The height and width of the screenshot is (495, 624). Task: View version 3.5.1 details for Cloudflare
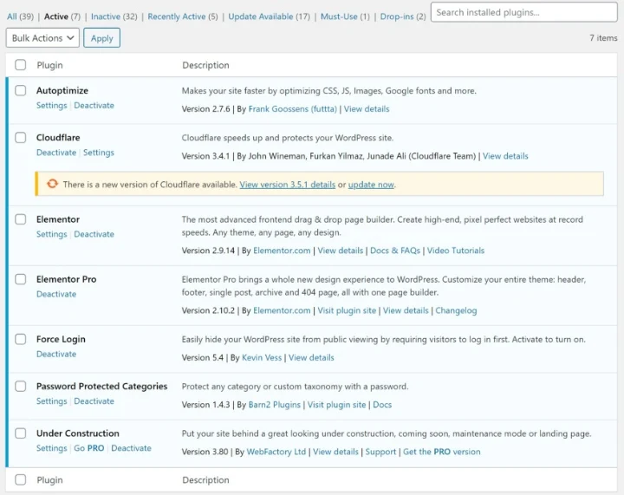tap(287, 185)
